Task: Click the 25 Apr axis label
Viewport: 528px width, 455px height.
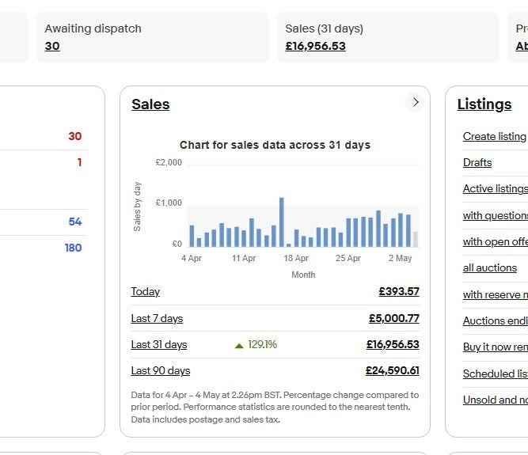Action: (348, 258)
